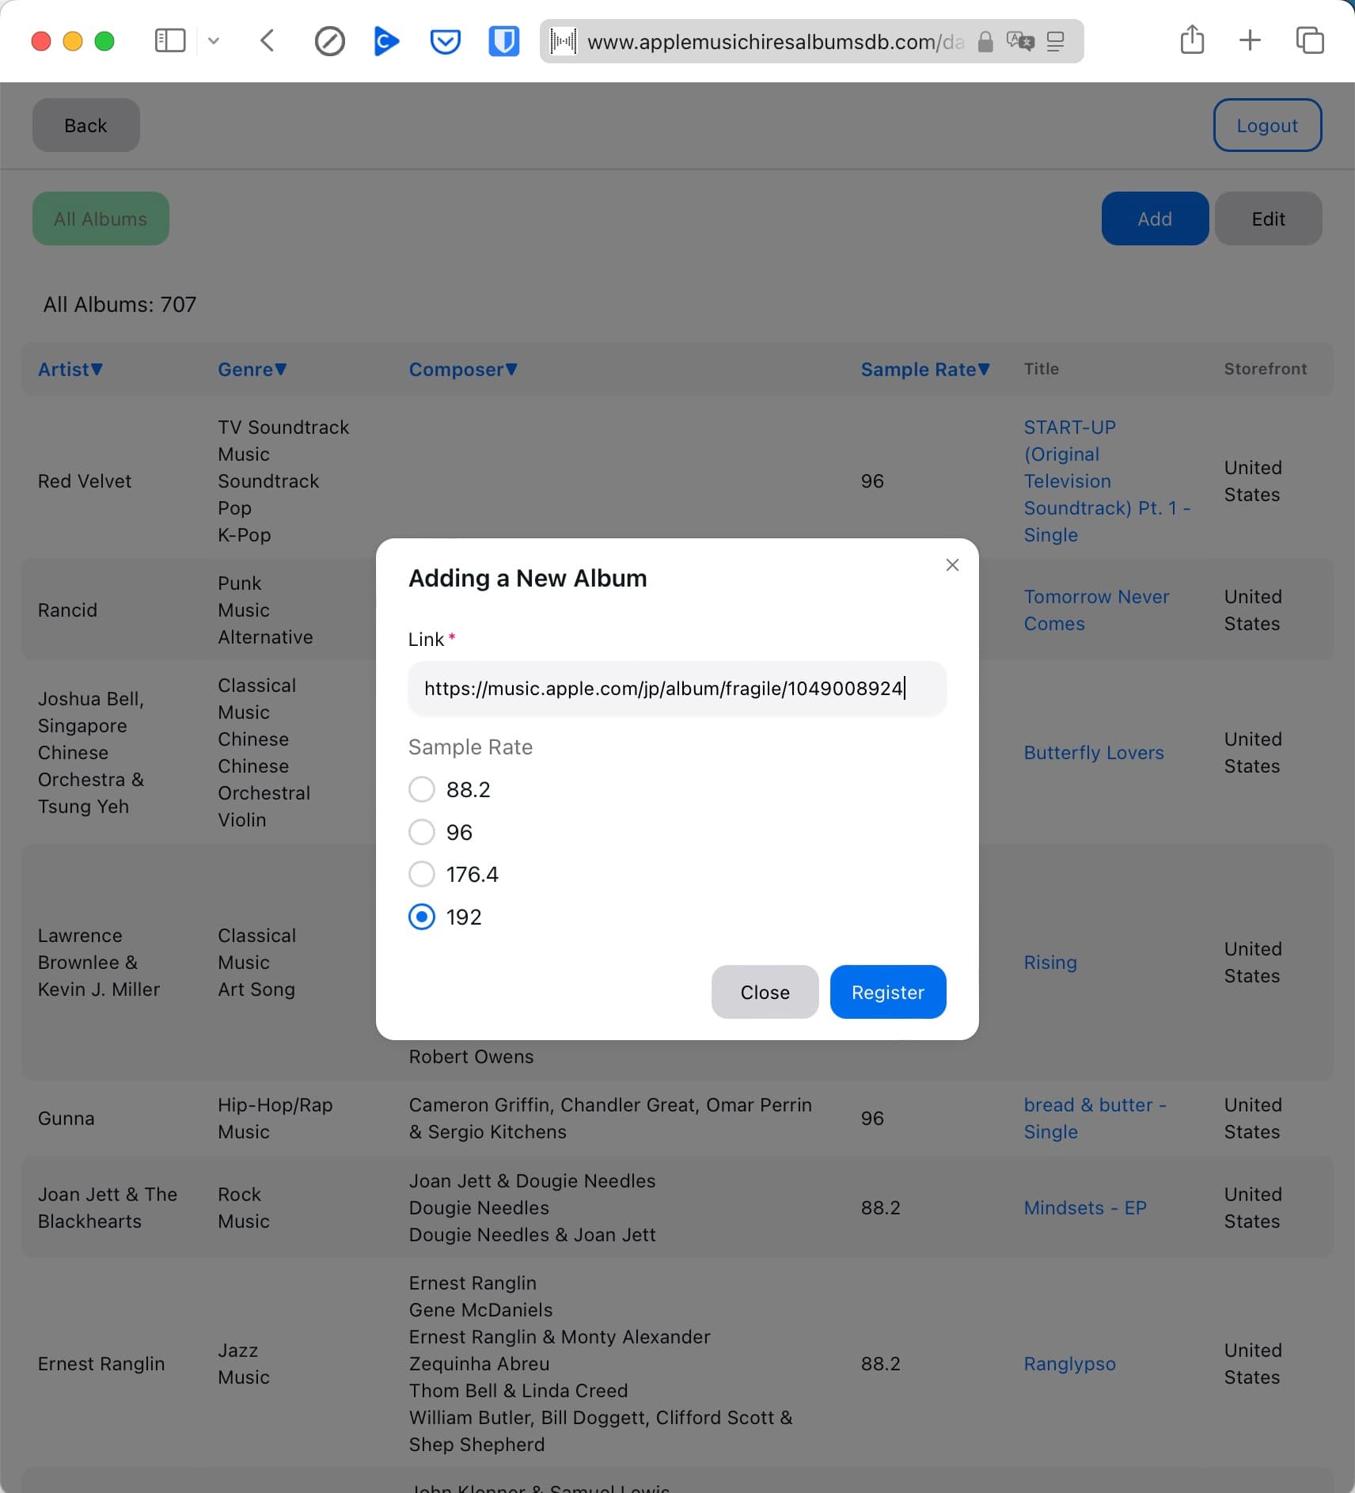The image size is (1355, 1493).
Task: Click the Link input field
Action: [677, 688]
